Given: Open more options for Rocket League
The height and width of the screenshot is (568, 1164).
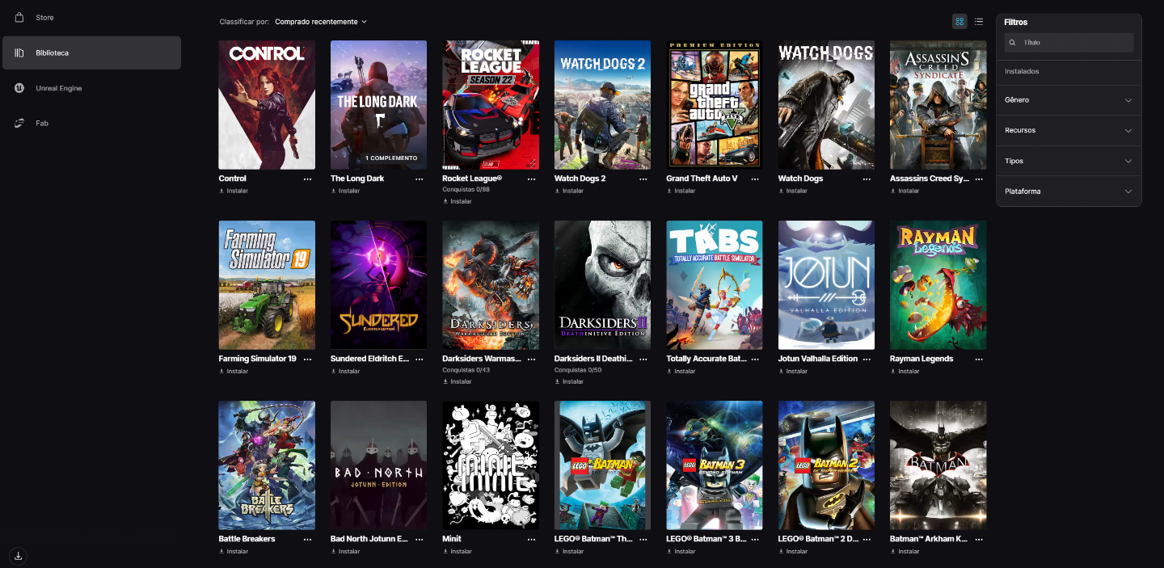Looking at the screenshot, I should click(531, 179).
